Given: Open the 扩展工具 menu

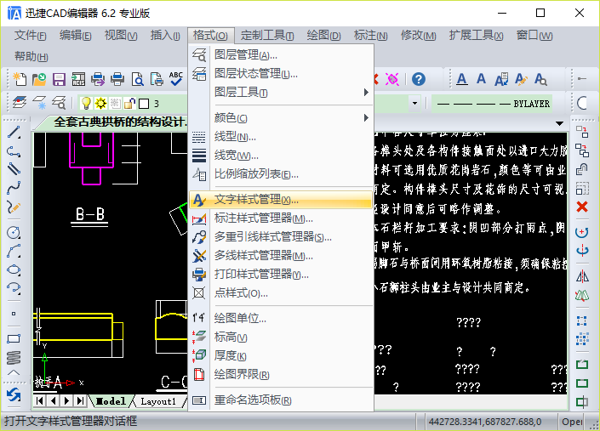Looking at the screenshot, I should 476,36.
